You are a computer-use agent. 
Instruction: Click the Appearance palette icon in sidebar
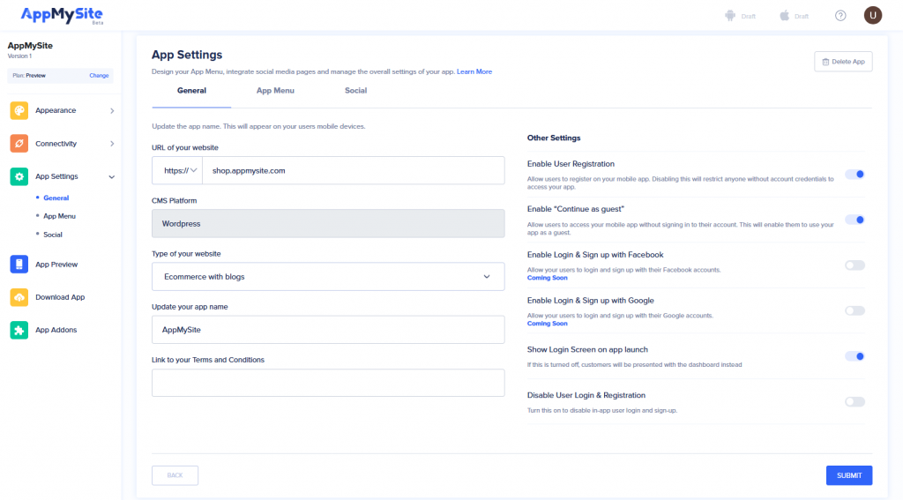coord(19,110)
